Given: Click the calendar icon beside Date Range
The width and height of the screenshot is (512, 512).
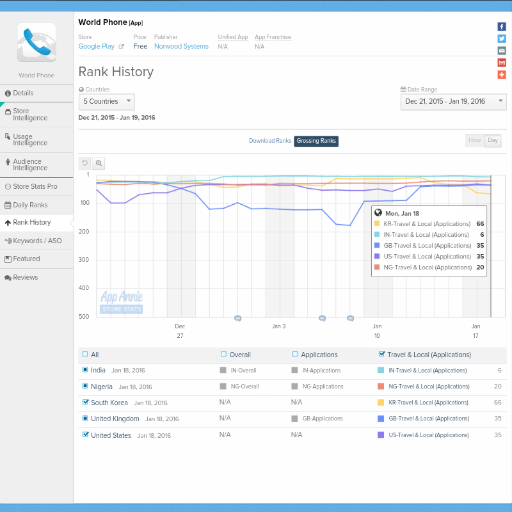Looking at the screenshot, I should [403, 89].
